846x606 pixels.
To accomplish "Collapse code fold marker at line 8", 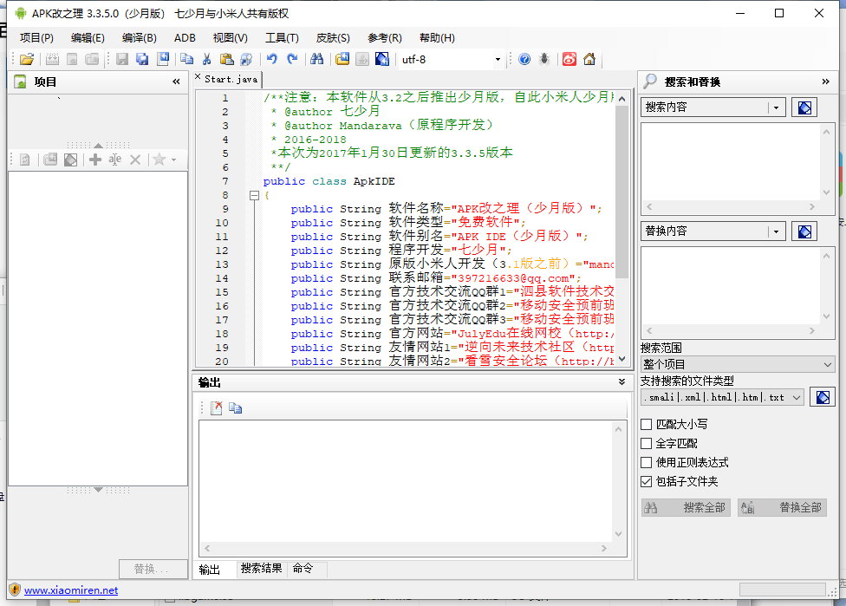I will pyautogui.click(x=254, y=195).
